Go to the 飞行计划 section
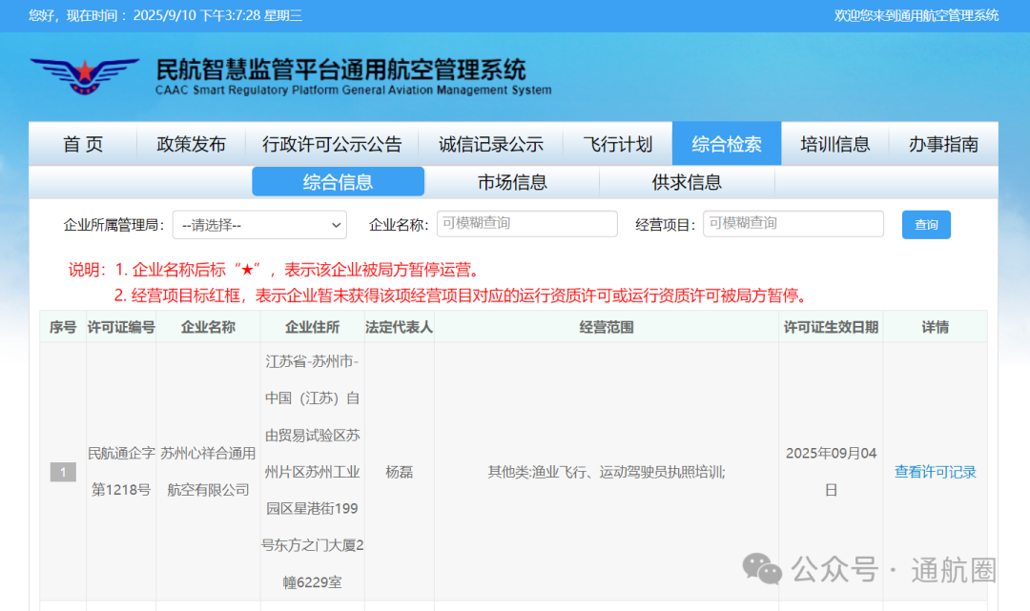This screenshot has height=611, width=1030. 616,143
